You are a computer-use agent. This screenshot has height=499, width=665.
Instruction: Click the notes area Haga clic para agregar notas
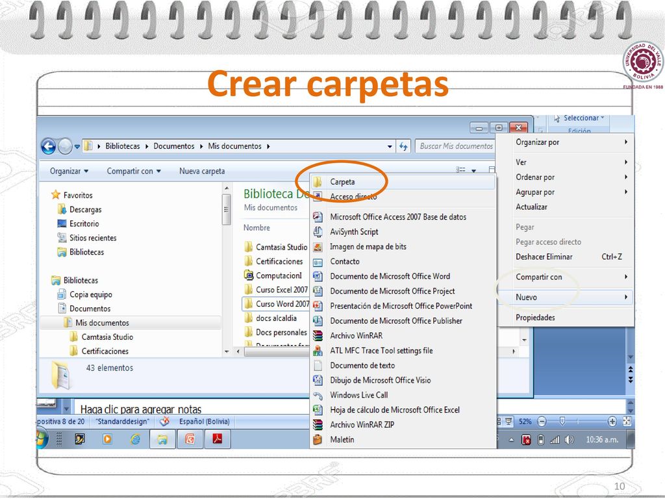point(141,409)
